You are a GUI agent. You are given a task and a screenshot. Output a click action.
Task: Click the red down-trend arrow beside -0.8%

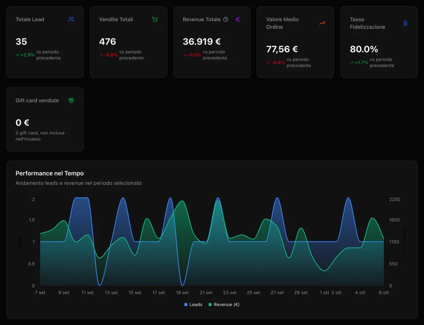[x=101, y=55]
